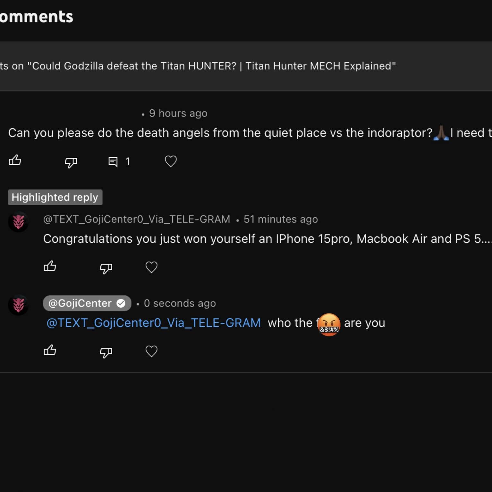Dislike the Congratulations spam reply
Viewport: 492px width, 492px height.
tap(106, 268)
